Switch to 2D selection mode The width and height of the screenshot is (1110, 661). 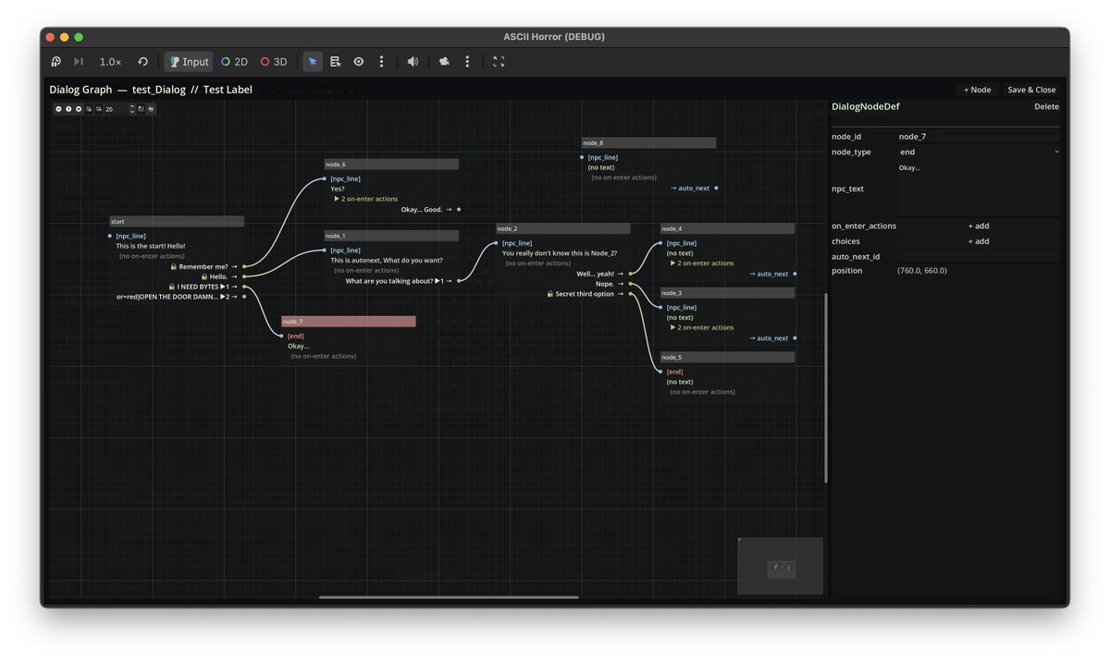pos(234,62)
